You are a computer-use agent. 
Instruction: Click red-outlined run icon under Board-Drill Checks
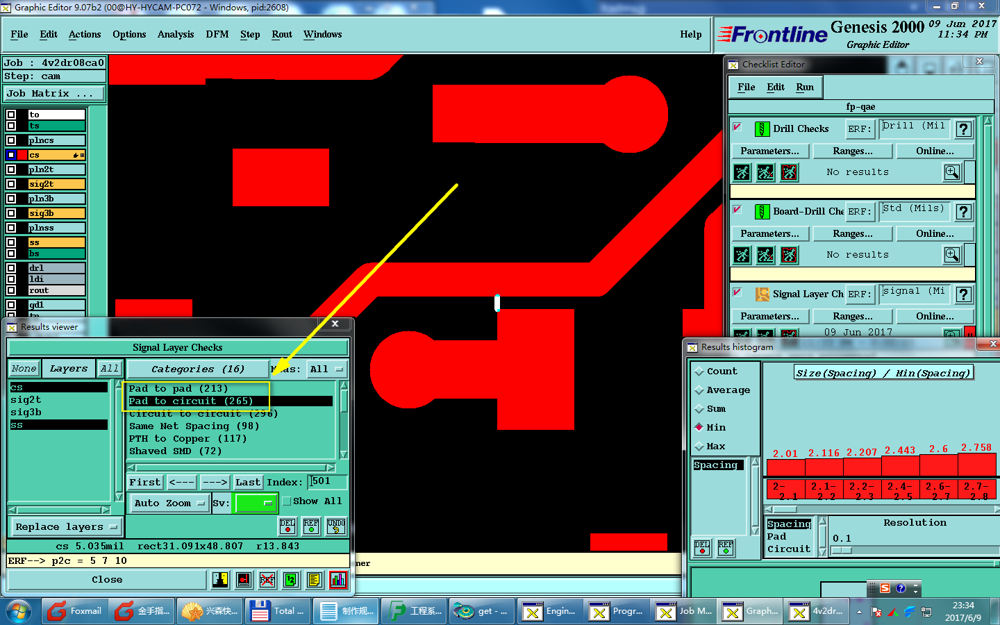tap(789, 255)
